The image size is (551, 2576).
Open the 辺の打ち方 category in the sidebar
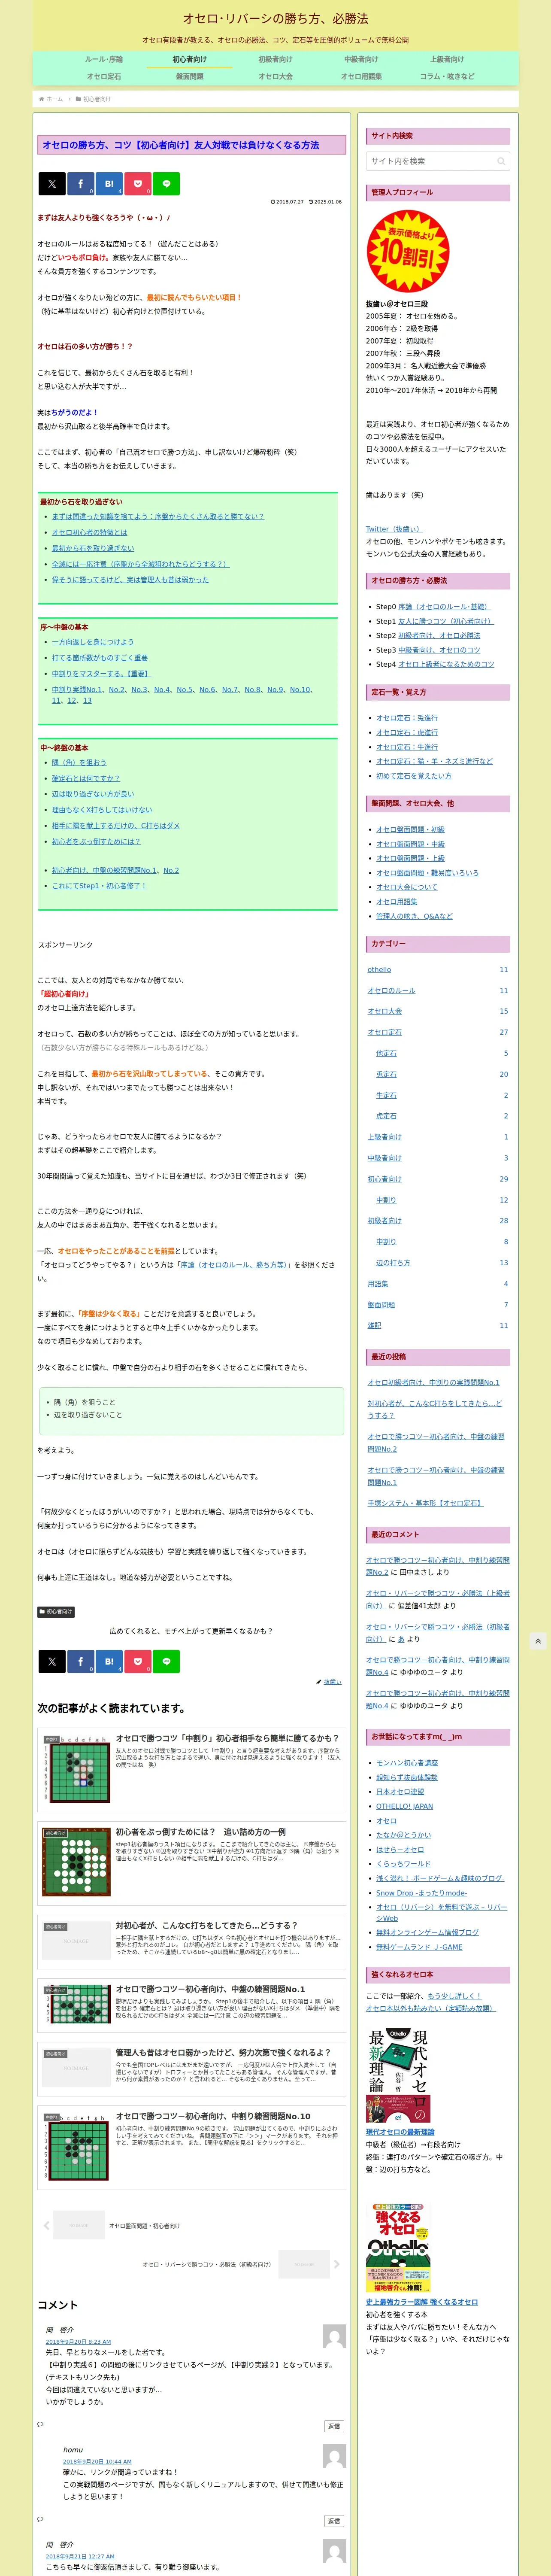(393, 1263)
